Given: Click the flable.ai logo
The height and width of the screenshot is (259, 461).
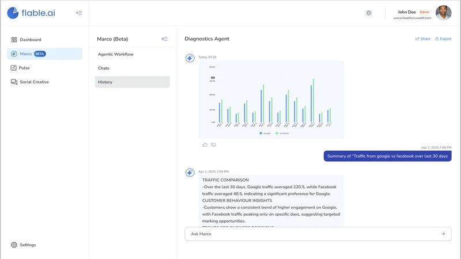Looking at the screenshot, I should pos(31,13).
